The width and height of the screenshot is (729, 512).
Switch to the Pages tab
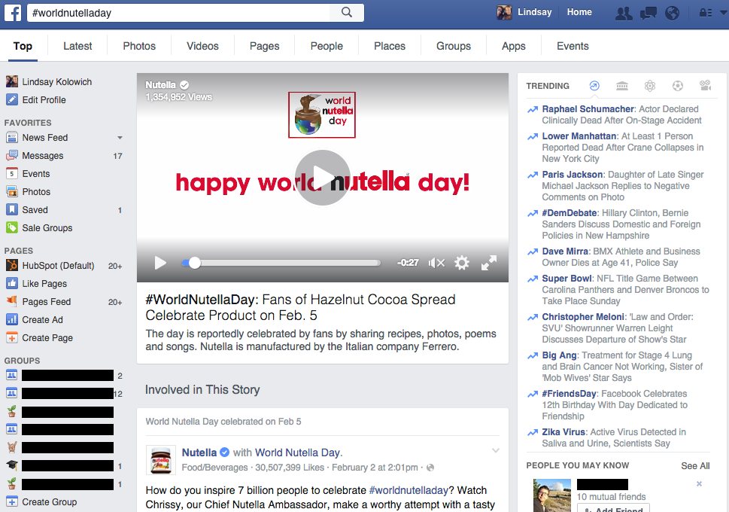coord(265,46)
